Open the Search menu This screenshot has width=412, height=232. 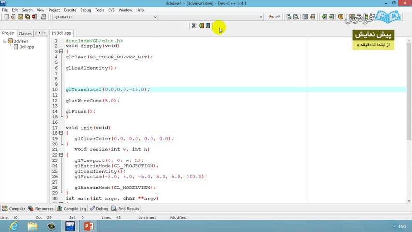[27, 10]
